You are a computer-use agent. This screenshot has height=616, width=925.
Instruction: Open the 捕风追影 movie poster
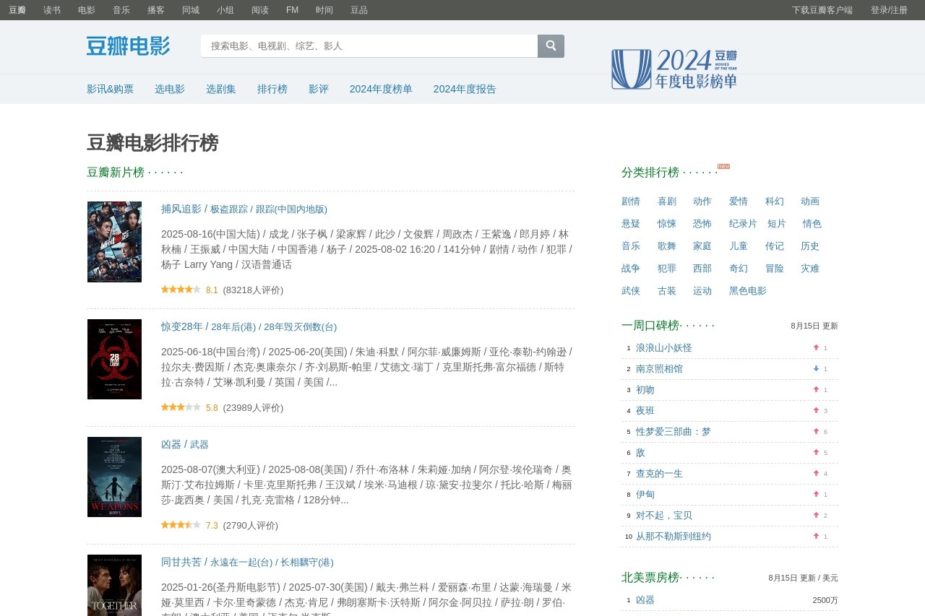pos(114,242)
